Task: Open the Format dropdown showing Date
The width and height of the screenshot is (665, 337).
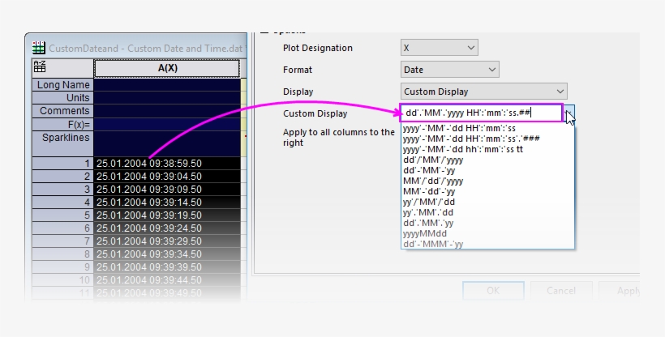Action: (449, 70)
